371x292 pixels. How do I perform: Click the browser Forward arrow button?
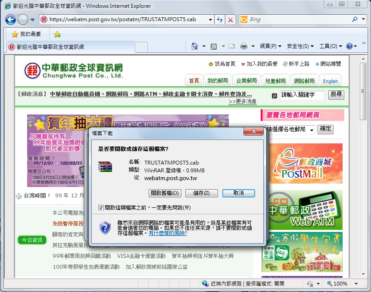click(x=23, y=19)
